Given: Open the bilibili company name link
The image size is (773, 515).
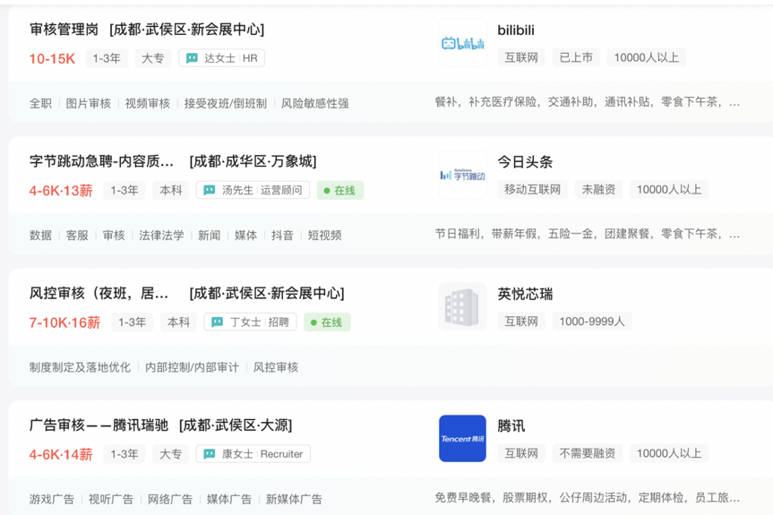Looking at the screenshot, I should coord(516,30).
